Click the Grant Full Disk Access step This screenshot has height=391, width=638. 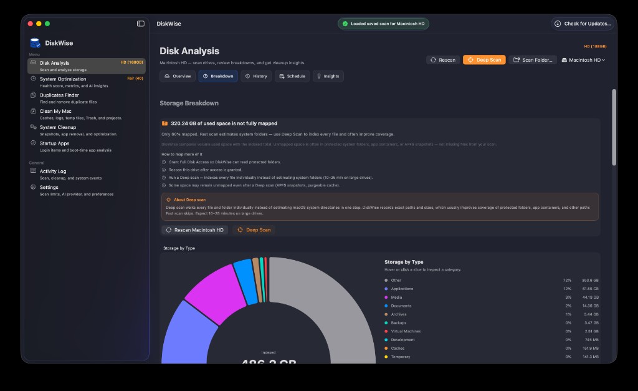click(222, 162)
